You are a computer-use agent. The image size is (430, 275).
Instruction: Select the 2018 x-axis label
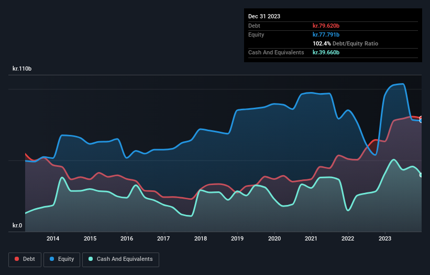point(201,238)
